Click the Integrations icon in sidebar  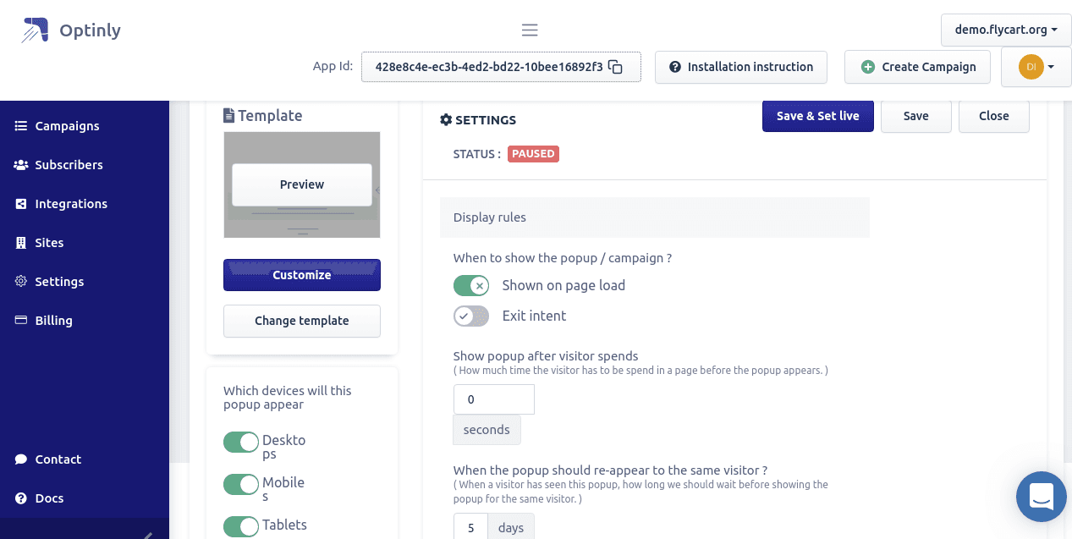pos(21,204)
